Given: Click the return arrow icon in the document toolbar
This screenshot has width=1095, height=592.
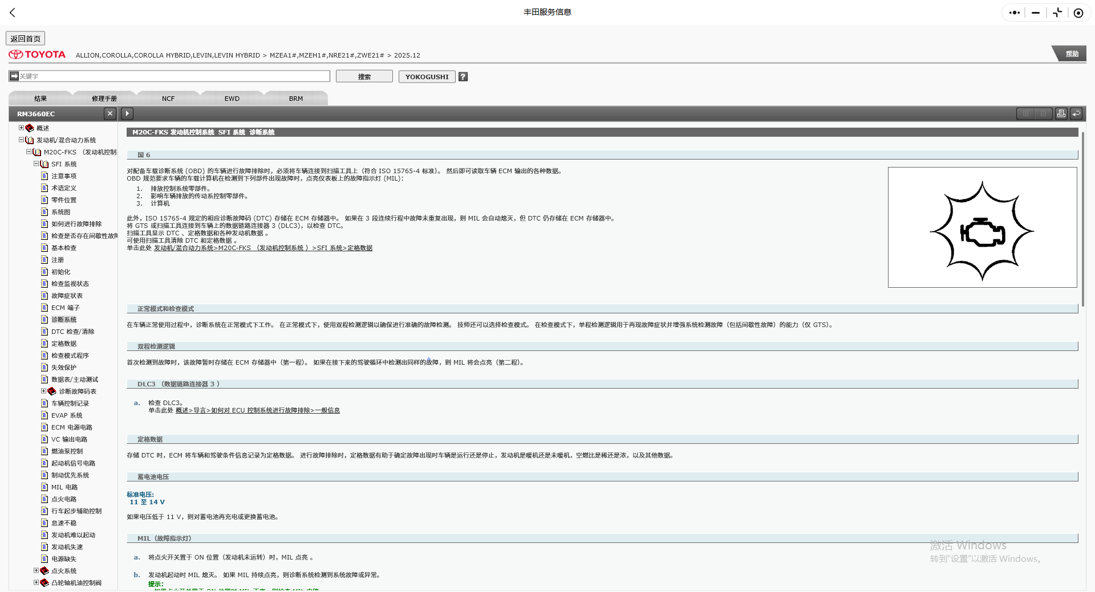Looking at the screenshot, I should click(x=1076, y=113).
